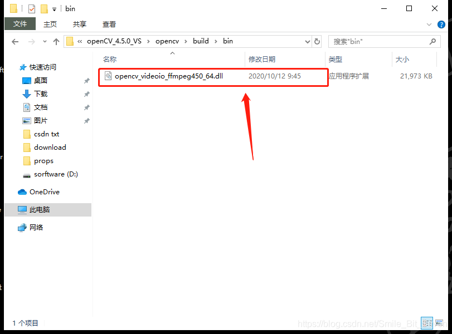Sort by 类型 column header
452x334 pixels.
[x=336, y=60]
